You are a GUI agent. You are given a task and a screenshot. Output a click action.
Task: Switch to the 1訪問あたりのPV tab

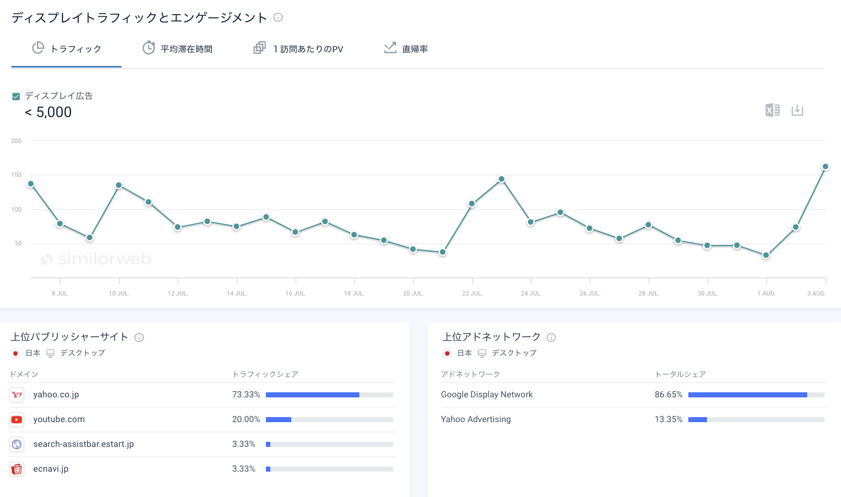click(x=299, y=49)
